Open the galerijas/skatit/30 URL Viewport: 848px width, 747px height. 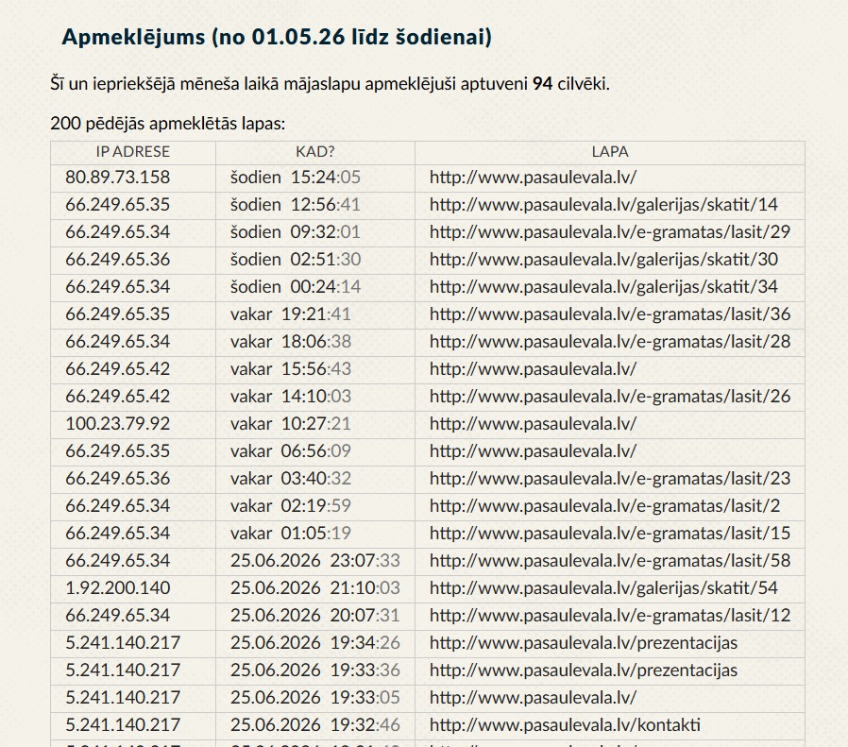coord(603,260)
